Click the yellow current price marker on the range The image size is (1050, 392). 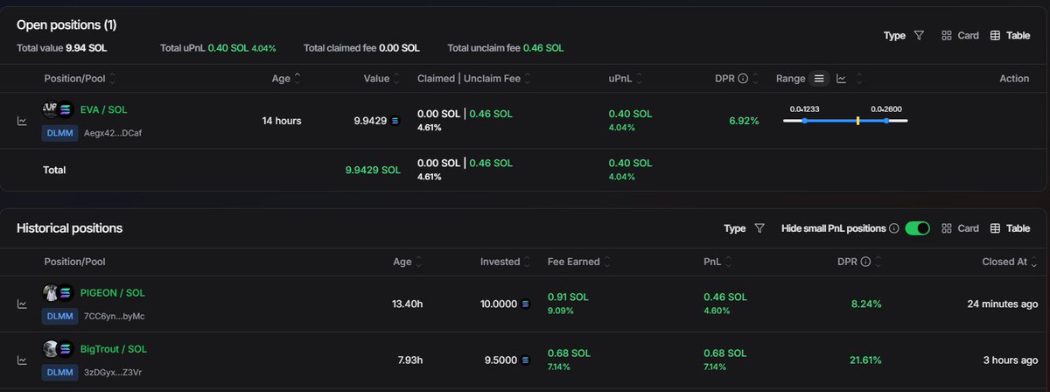tap(857, 120)
